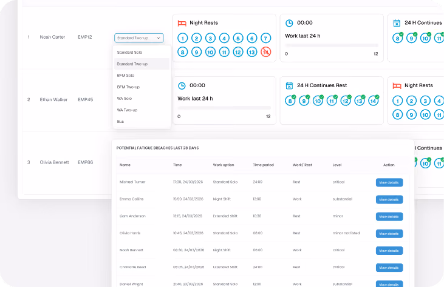Click the clock icon in Noah Carter's work card

click(289, 23)
